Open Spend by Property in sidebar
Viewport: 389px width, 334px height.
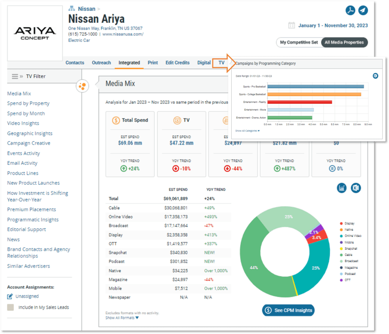tap(28, 103)
